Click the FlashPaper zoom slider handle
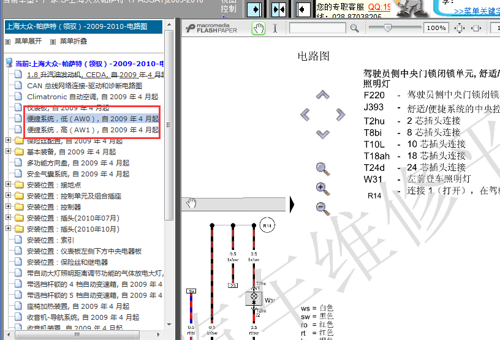 pyautogui.click(x=387, y=28)
